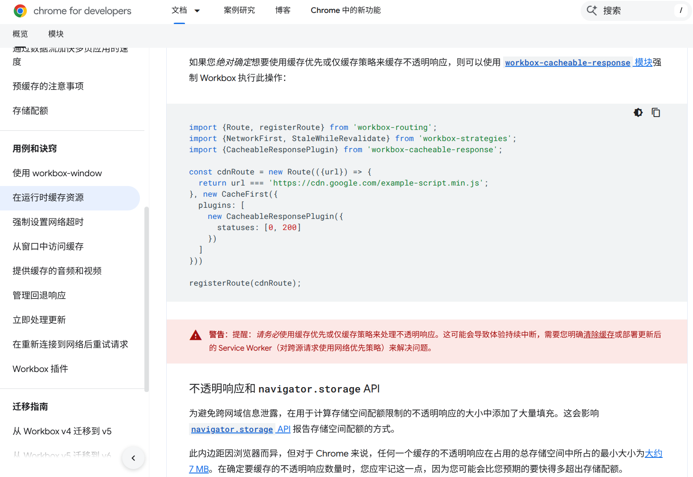The image size is (693, 477).
Task: Open 提供缓存的音频和视频 sidebar item
Action: pos(57,271)
